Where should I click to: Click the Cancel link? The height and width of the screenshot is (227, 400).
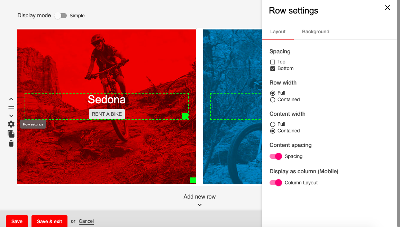coord(86,221)
